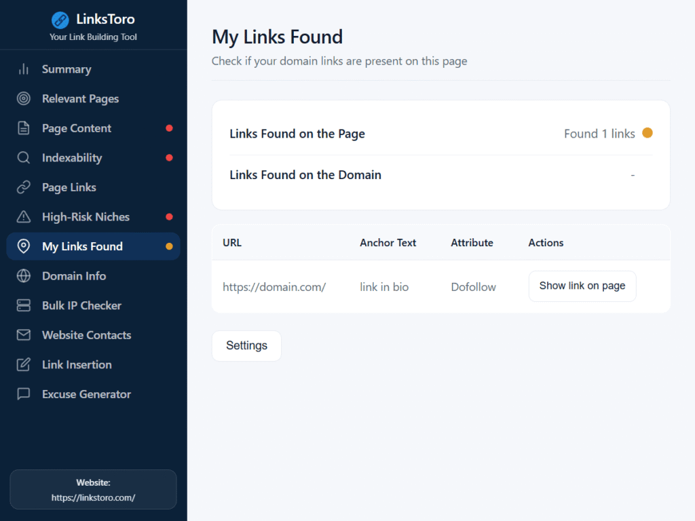Click the orange dot beside My Links Found
Image resolution: width=695 pixels, height=521 pixels.
[x=169, y=246]
